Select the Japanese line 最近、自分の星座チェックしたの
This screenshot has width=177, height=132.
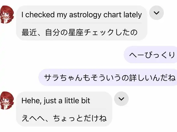(79, 32)
